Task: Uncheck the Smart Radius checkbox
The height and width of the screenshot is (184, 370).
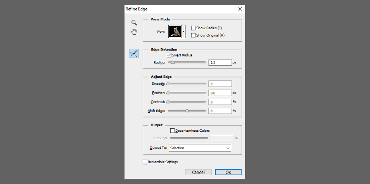Action: click(x=169, y=55)
